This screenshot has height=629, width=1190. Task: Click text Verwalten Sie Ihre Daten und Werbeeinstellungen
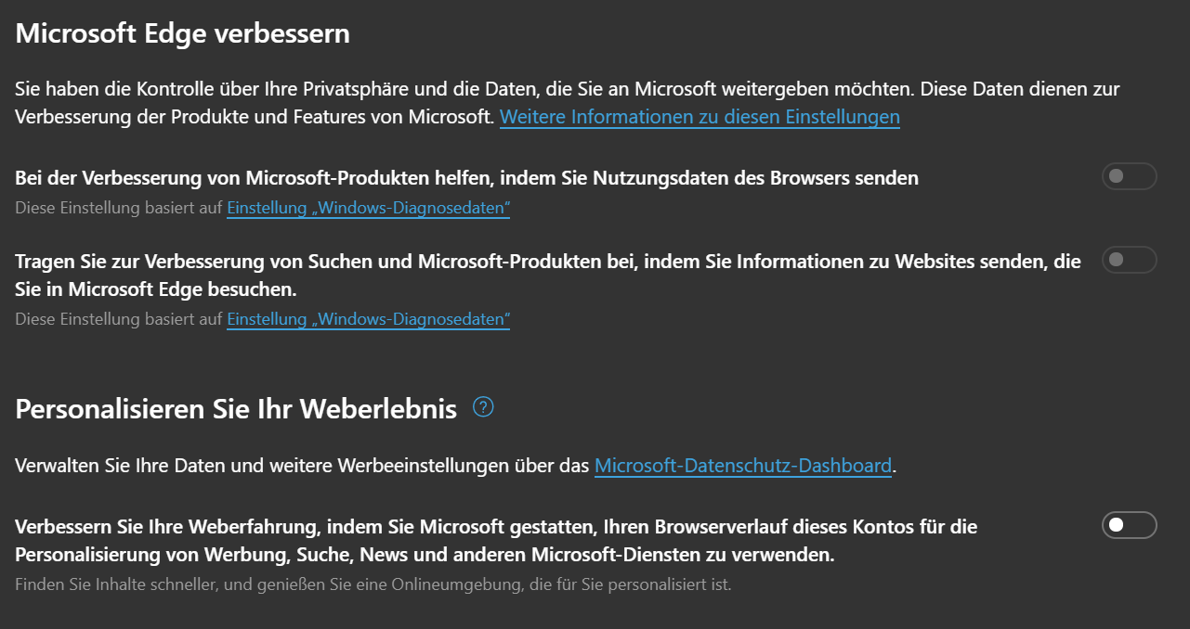click(x=302, y=466)
